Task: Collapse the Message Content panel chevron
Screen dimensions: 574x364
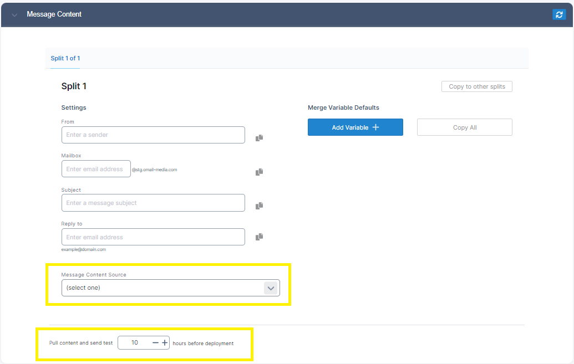Action: coord(14,15)
